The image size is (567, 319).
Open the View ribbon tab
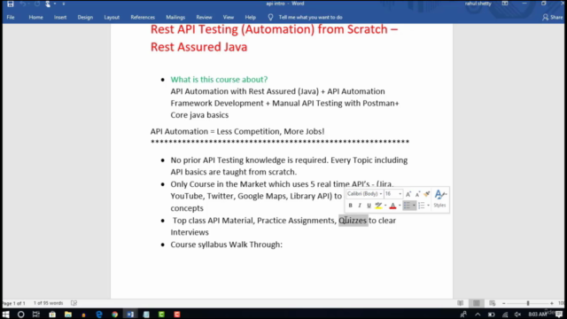tap(229, 18)
